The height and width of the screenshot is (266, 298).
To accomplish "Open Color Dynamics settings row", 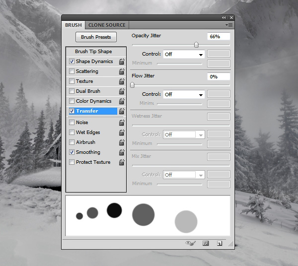I will pyautogui.click(x=93, y=101).
